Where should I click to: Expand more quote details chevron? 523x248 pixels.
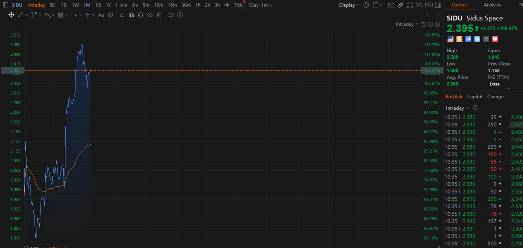(x=508, y=88)
